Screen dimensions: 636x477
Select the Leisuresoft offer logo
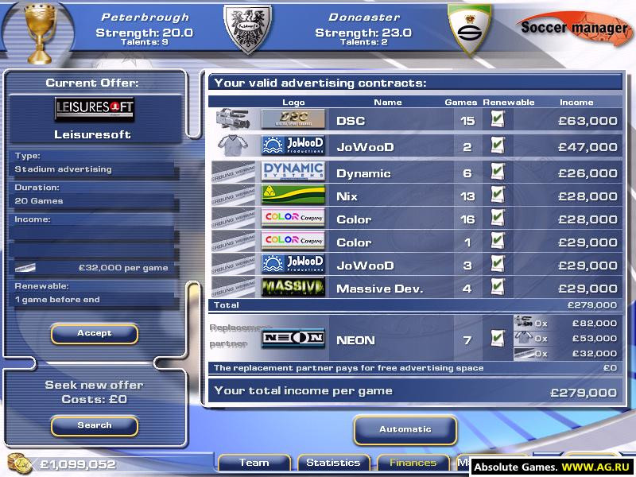coord(94,108)
